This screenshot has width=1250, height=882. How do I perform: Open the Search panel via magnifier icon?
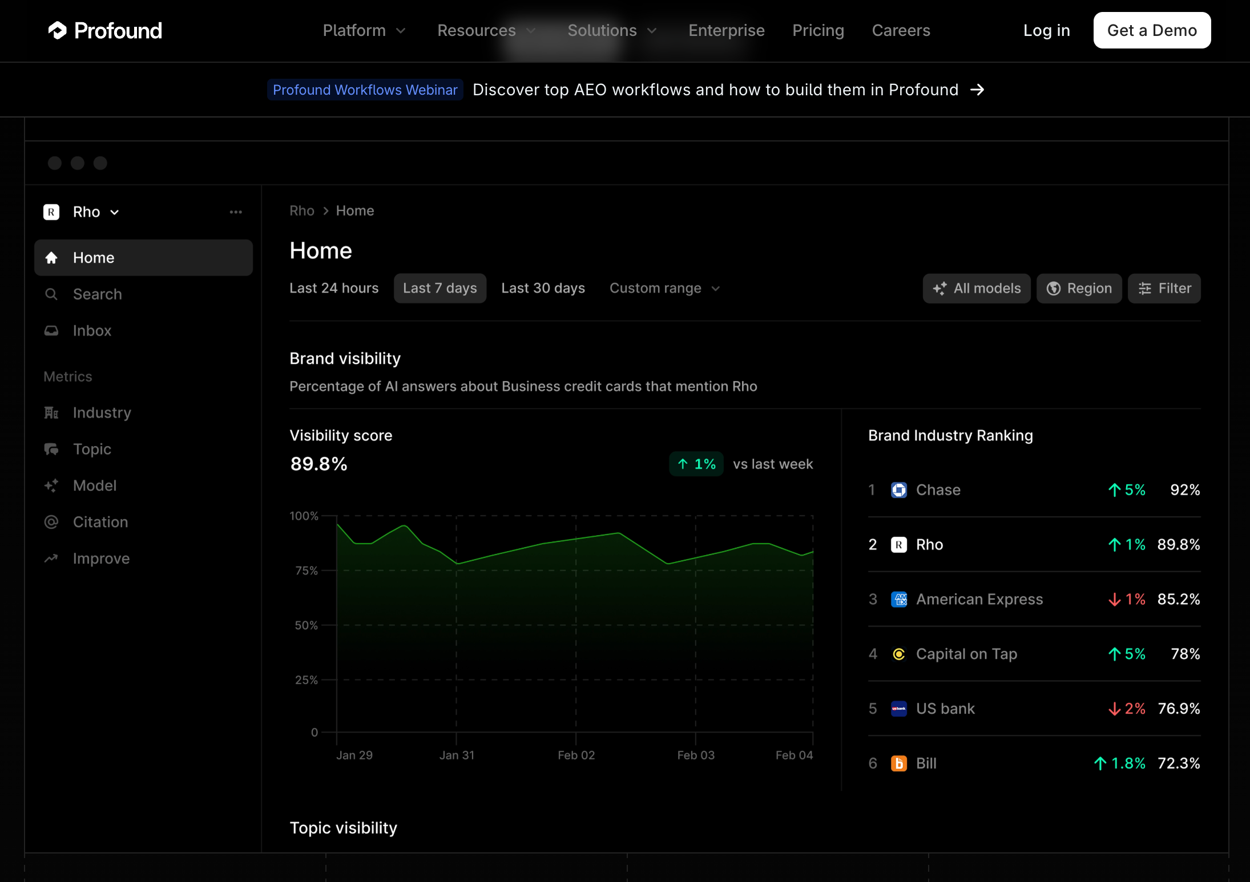[x=98, y=294]
